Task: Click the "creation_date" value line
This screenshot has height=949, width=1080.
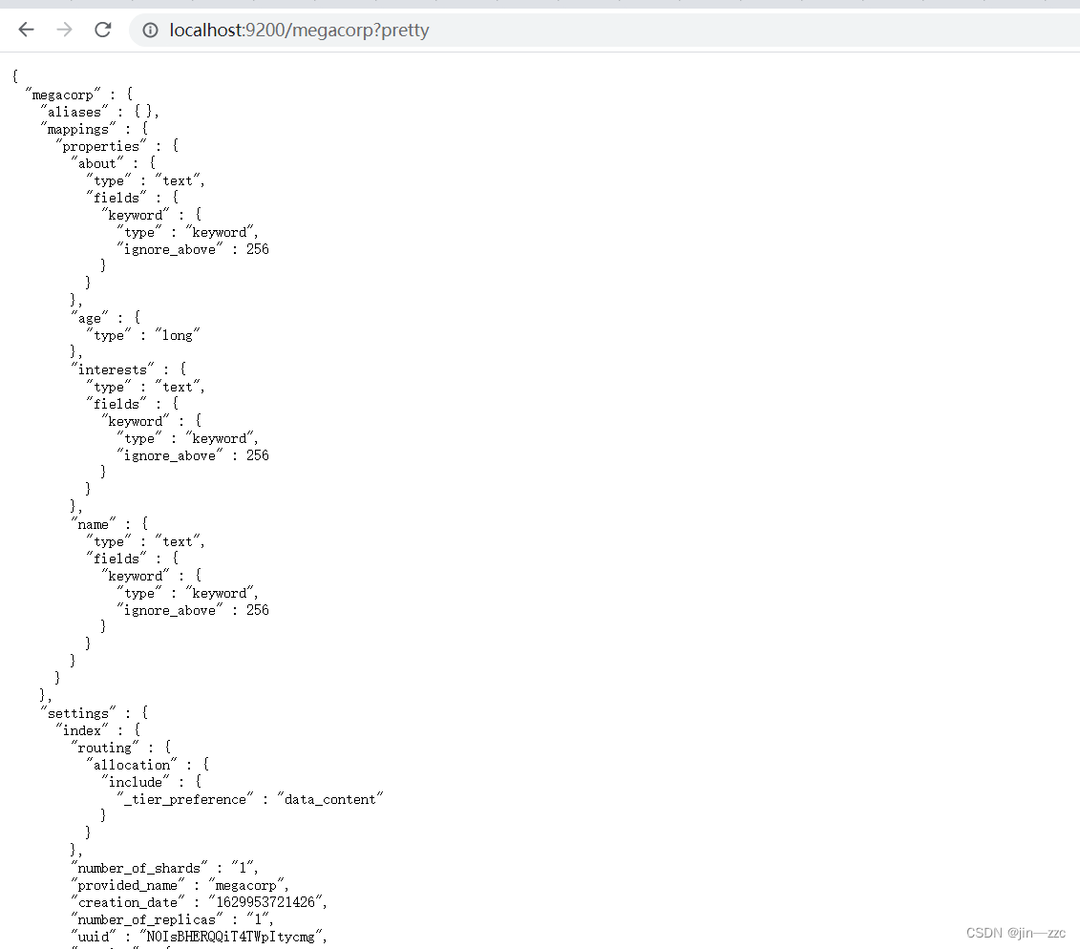Action: click(199, 902)
